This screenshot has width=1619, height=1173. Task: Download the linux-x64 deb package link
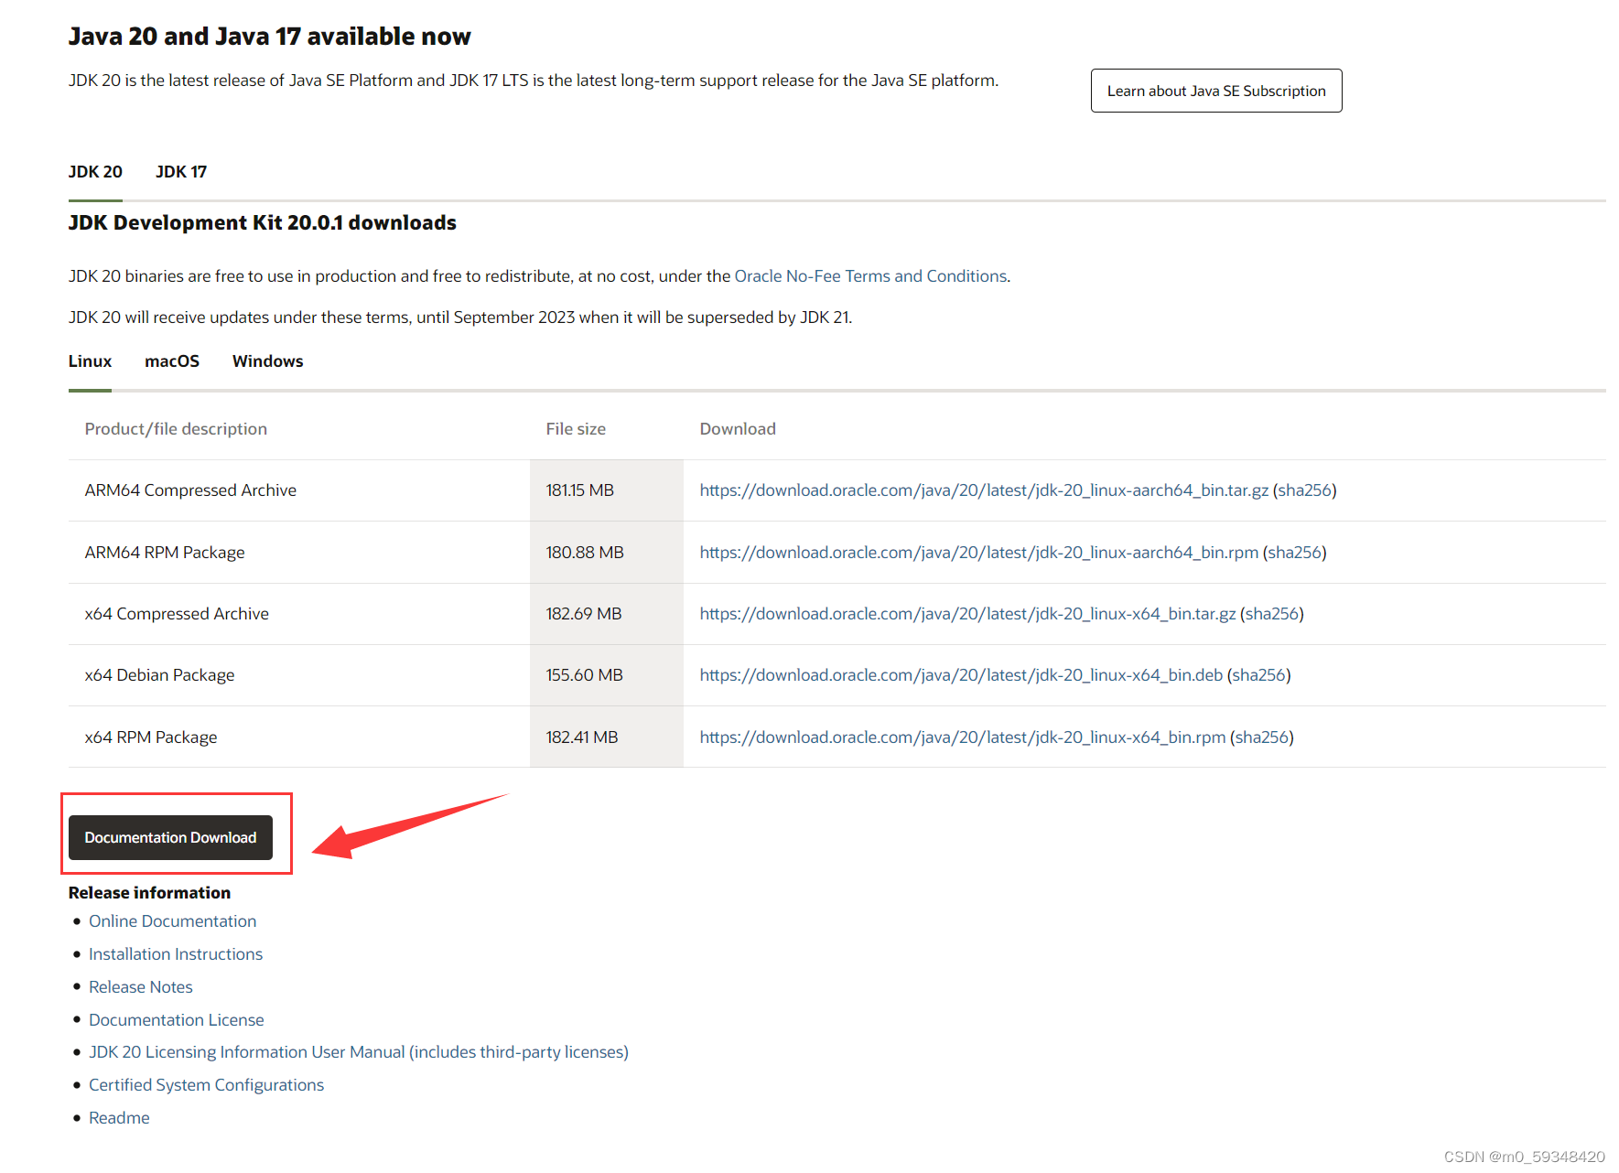(x=961, y=675)
